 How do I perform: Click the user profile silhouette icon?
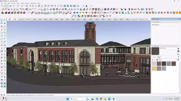(86, 6)
